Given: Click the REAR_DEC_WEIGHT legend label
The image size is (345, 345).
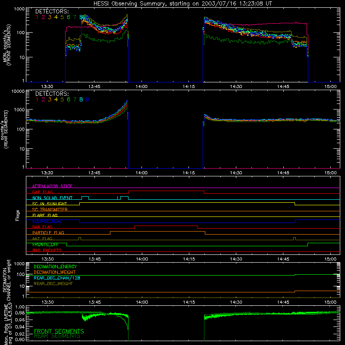Looking at the screenshot, I should 53,284.
